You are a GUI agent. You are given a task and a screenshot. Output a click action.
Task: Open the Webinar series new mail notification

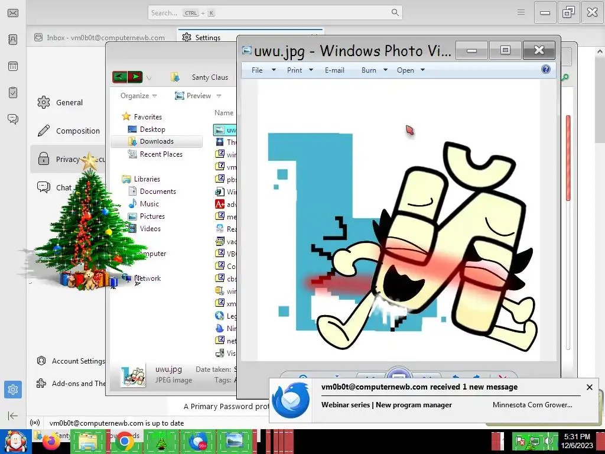pyautogui.click(x=386, y=405)
